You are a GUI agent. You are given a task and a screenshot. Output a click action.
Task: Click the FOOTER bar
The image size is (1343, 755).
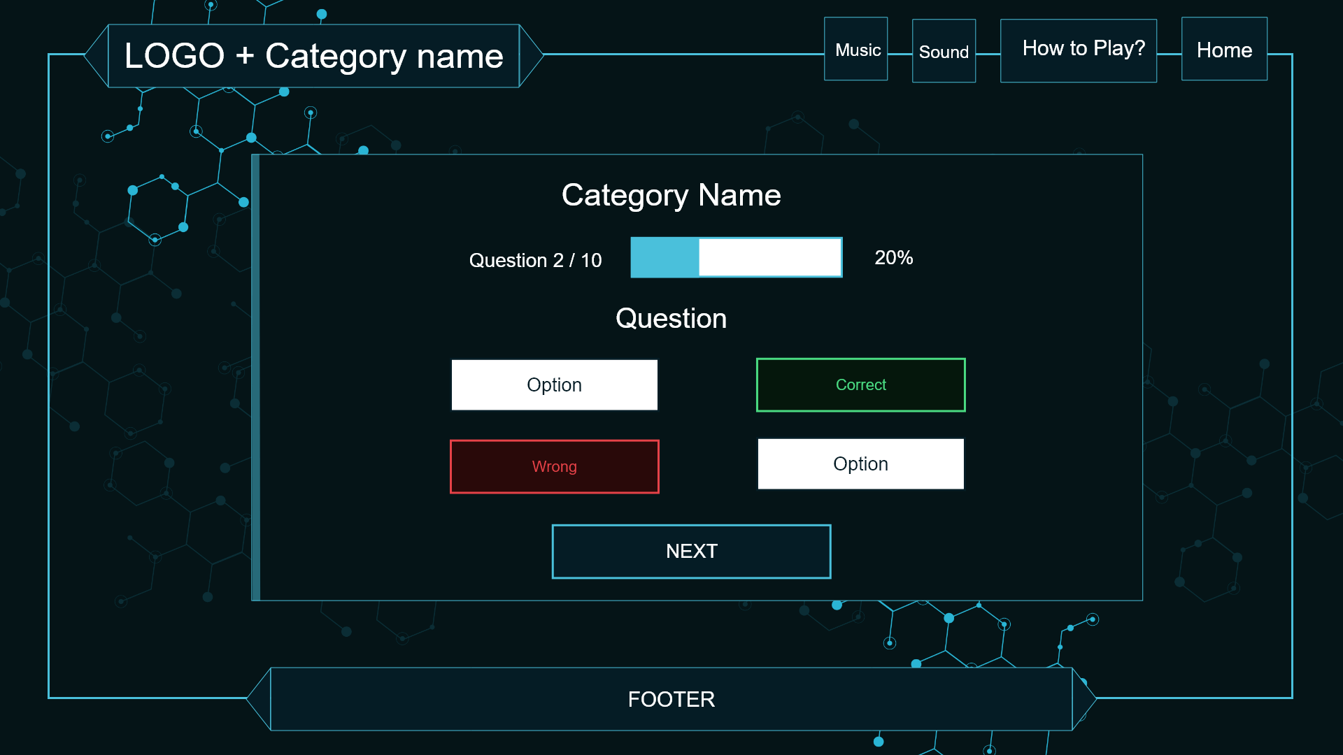tap(671, 699)
